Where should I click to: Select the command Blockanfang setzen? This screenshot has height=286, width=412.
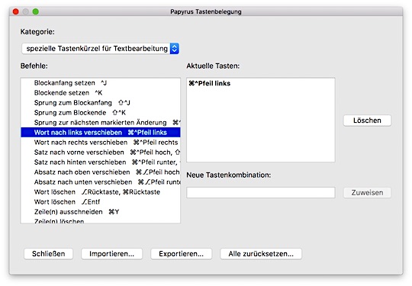point(101,83)
